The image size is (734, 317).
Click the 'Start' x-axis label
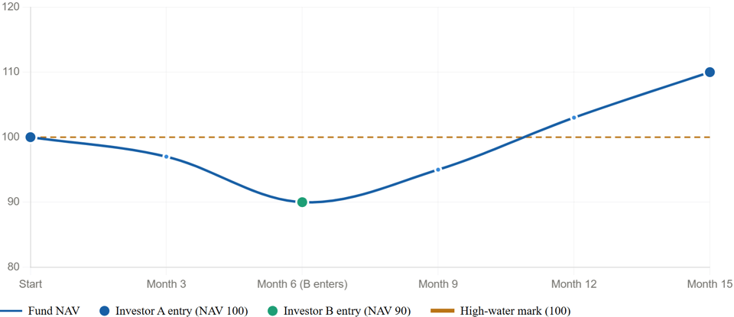click(x=31, y=284)
